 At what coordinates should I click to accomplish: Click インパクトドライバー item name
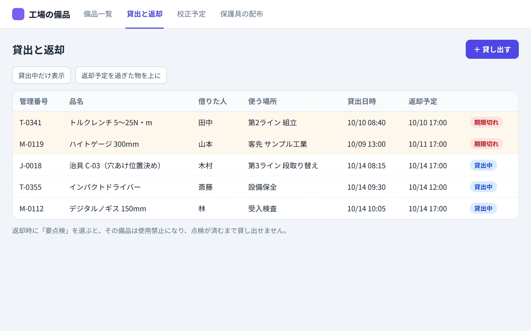click(105, 187)
